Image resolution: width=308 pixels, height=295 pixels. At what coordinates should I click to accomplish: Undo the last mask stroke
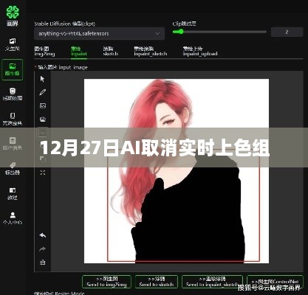point(43,235)
